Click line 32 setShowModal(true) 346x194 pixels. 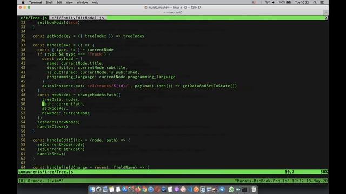click(x=58, y=23)
